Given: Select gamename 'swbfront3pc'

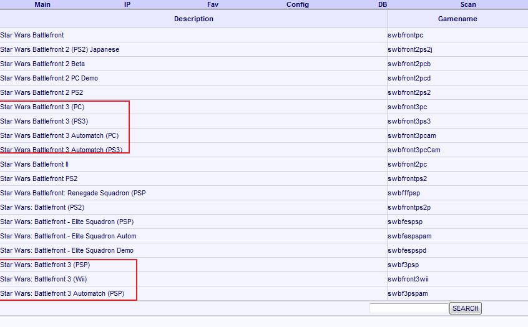Looking at the screenshot, I should pyautogui.click(x=408, y=107).
